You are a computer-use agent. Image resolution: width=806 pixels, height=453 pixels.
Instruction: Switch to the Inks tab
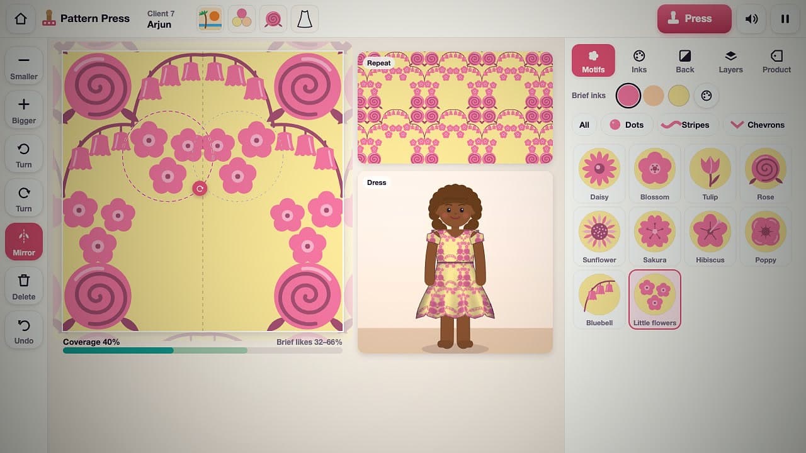(x=639, y=61)
